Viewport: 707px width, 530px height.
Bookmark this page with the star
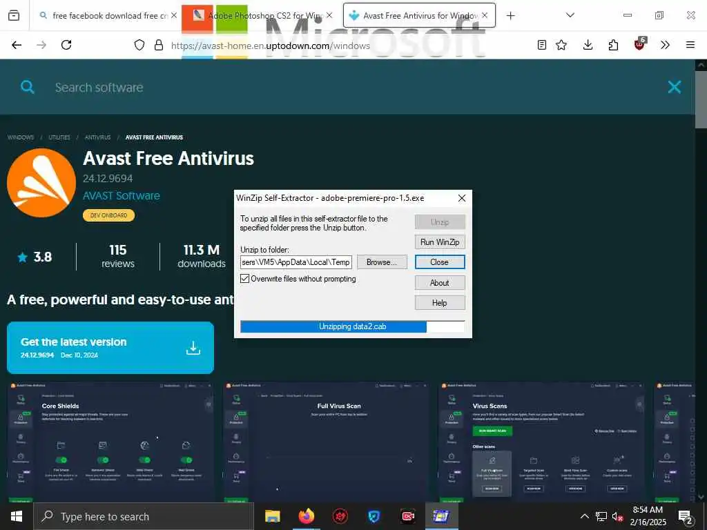561,45
